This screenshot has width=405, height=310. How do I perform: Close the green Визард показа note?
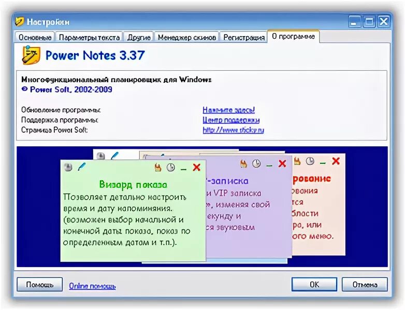197,167
